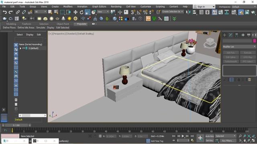Click the scene explorer horizontal scrollbar
Viewport: 257px width, 144px height.
(x=33, y=116)
